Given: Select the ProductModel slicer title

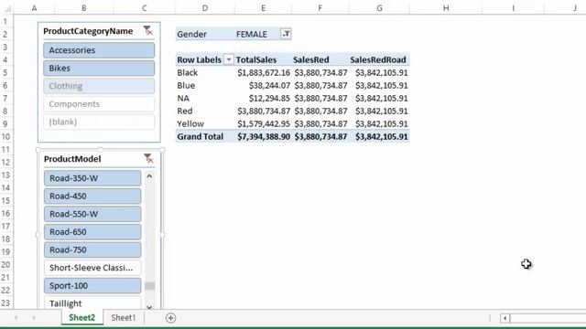Looking at the screenshot, I should (72, 159).
